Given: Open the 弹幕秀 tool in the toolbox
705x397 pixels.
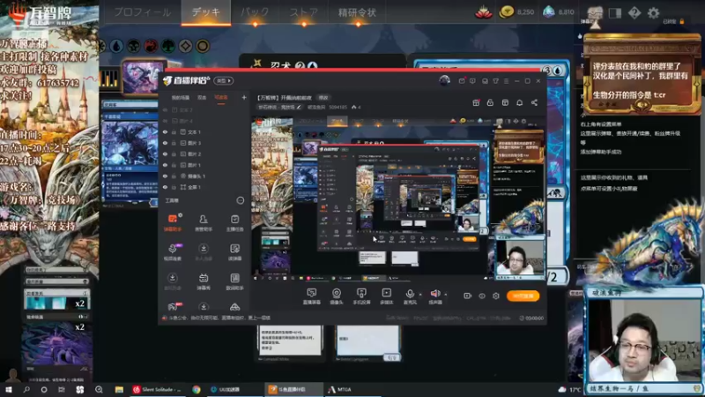Looking at the screenshot, I should [x=204, y=281].
